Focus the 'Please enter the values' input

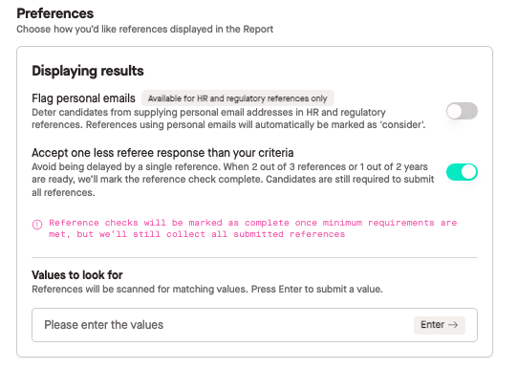(x=254, y=325)
